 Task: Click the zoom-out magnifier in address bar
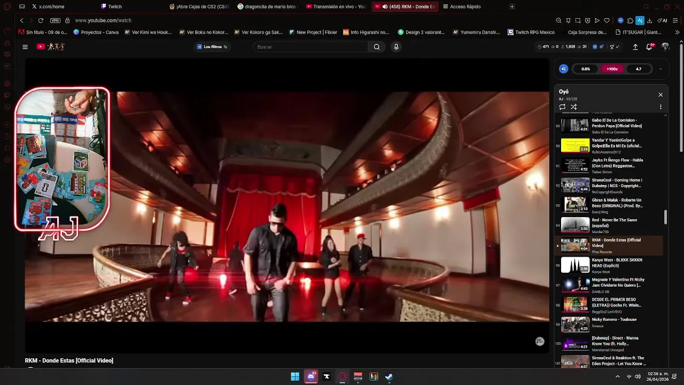tap(558, 20)
